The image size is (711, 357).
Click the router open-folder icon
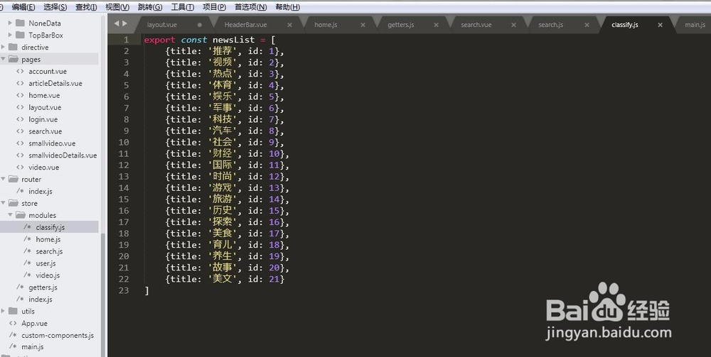tap(13, 179)
